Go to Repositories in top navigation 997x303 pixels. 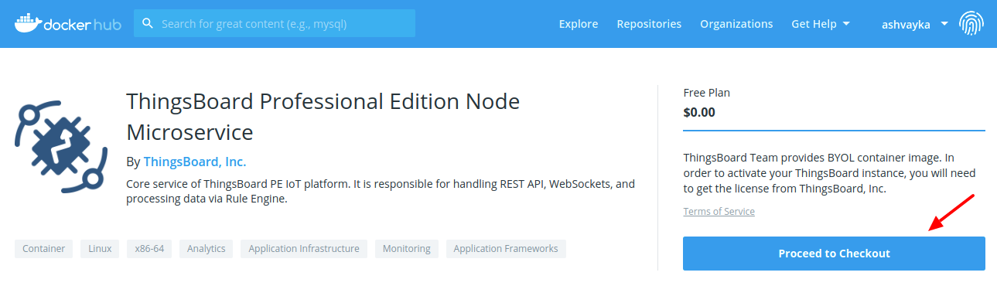[x=649, y=24]
